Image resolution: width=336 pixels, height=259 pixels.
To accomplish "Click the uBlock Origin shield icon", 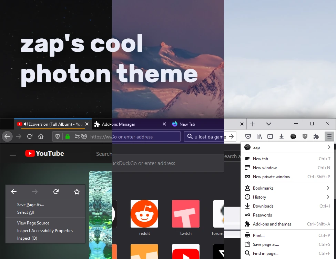I will coord(305,136).
